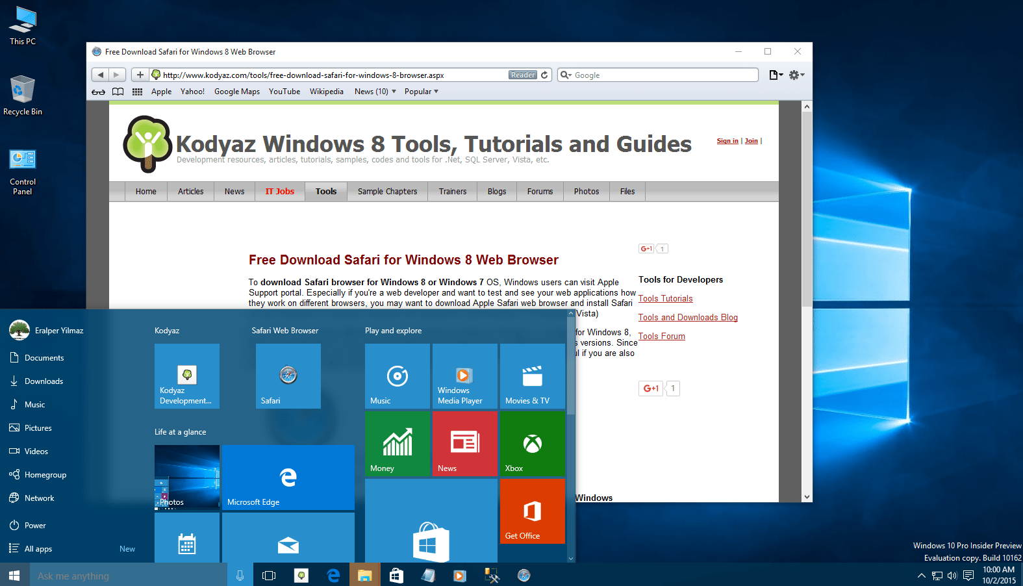Open Apple bookmark in bookmarks bar

tap(161, 92)
